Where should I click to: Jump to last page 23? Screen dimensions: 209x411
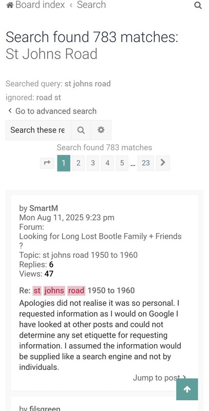coord(146,163)
